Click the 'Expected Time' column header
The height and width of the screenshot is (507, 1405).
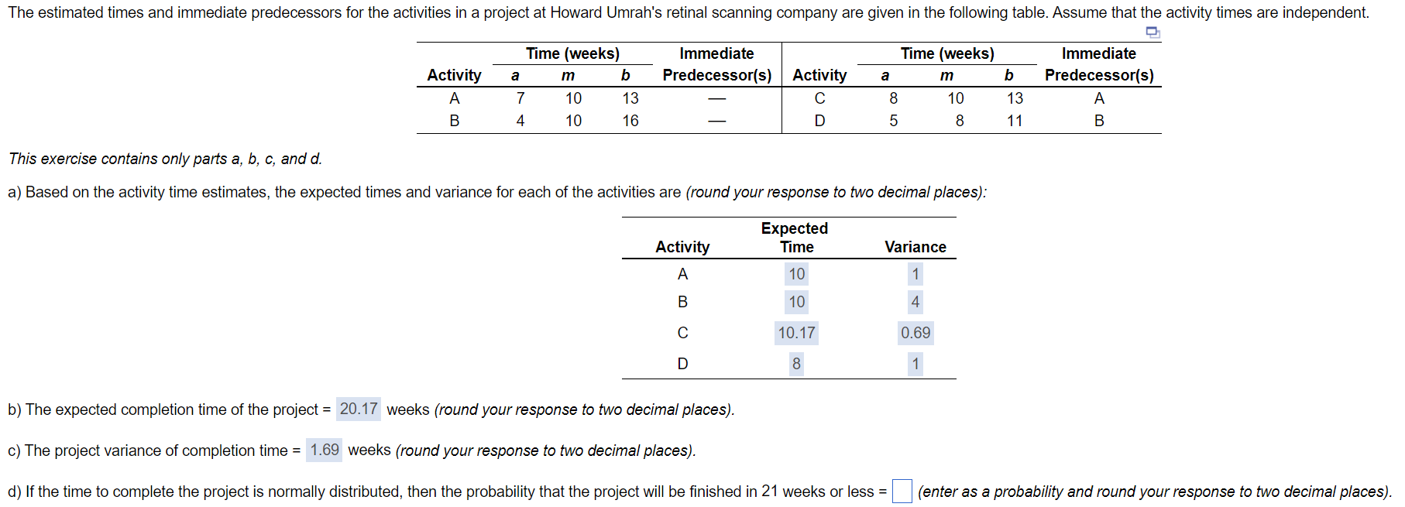[x=795, y=238]
